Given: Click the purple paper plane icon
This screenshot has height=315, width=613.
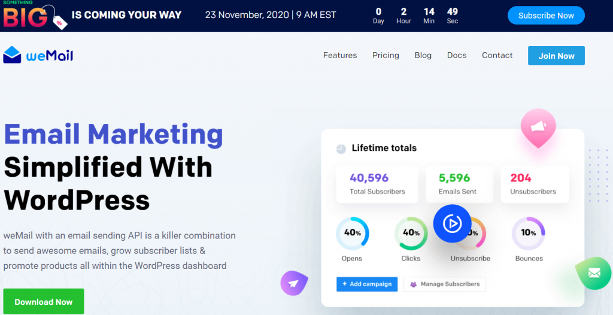Looking at the screenshot, I should [294, 283].
